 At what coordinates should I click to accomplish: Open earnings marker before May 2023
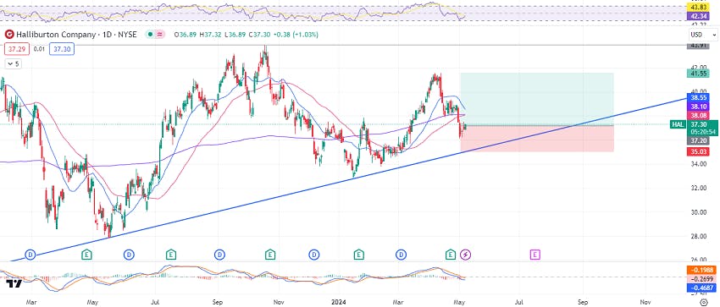point(86,255)
